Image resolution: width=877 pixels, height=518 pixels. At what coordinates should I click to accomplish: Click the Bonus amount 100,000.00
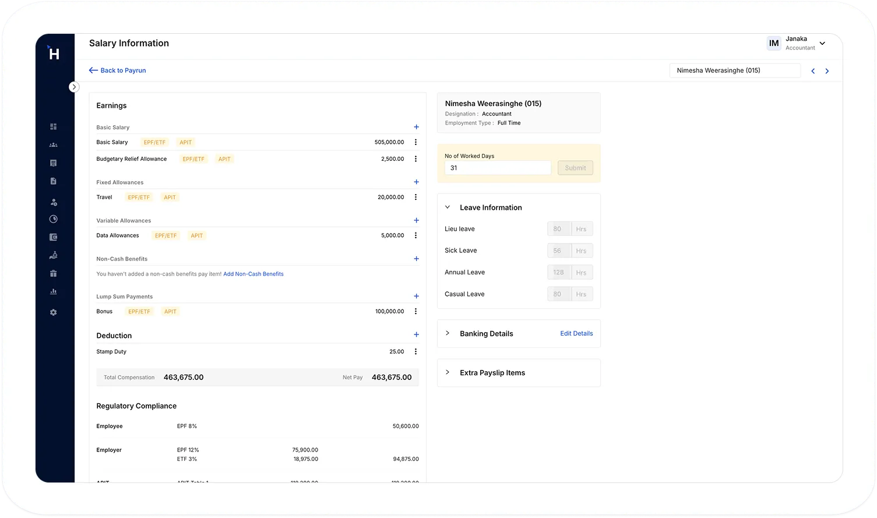(x=390, y=312)
